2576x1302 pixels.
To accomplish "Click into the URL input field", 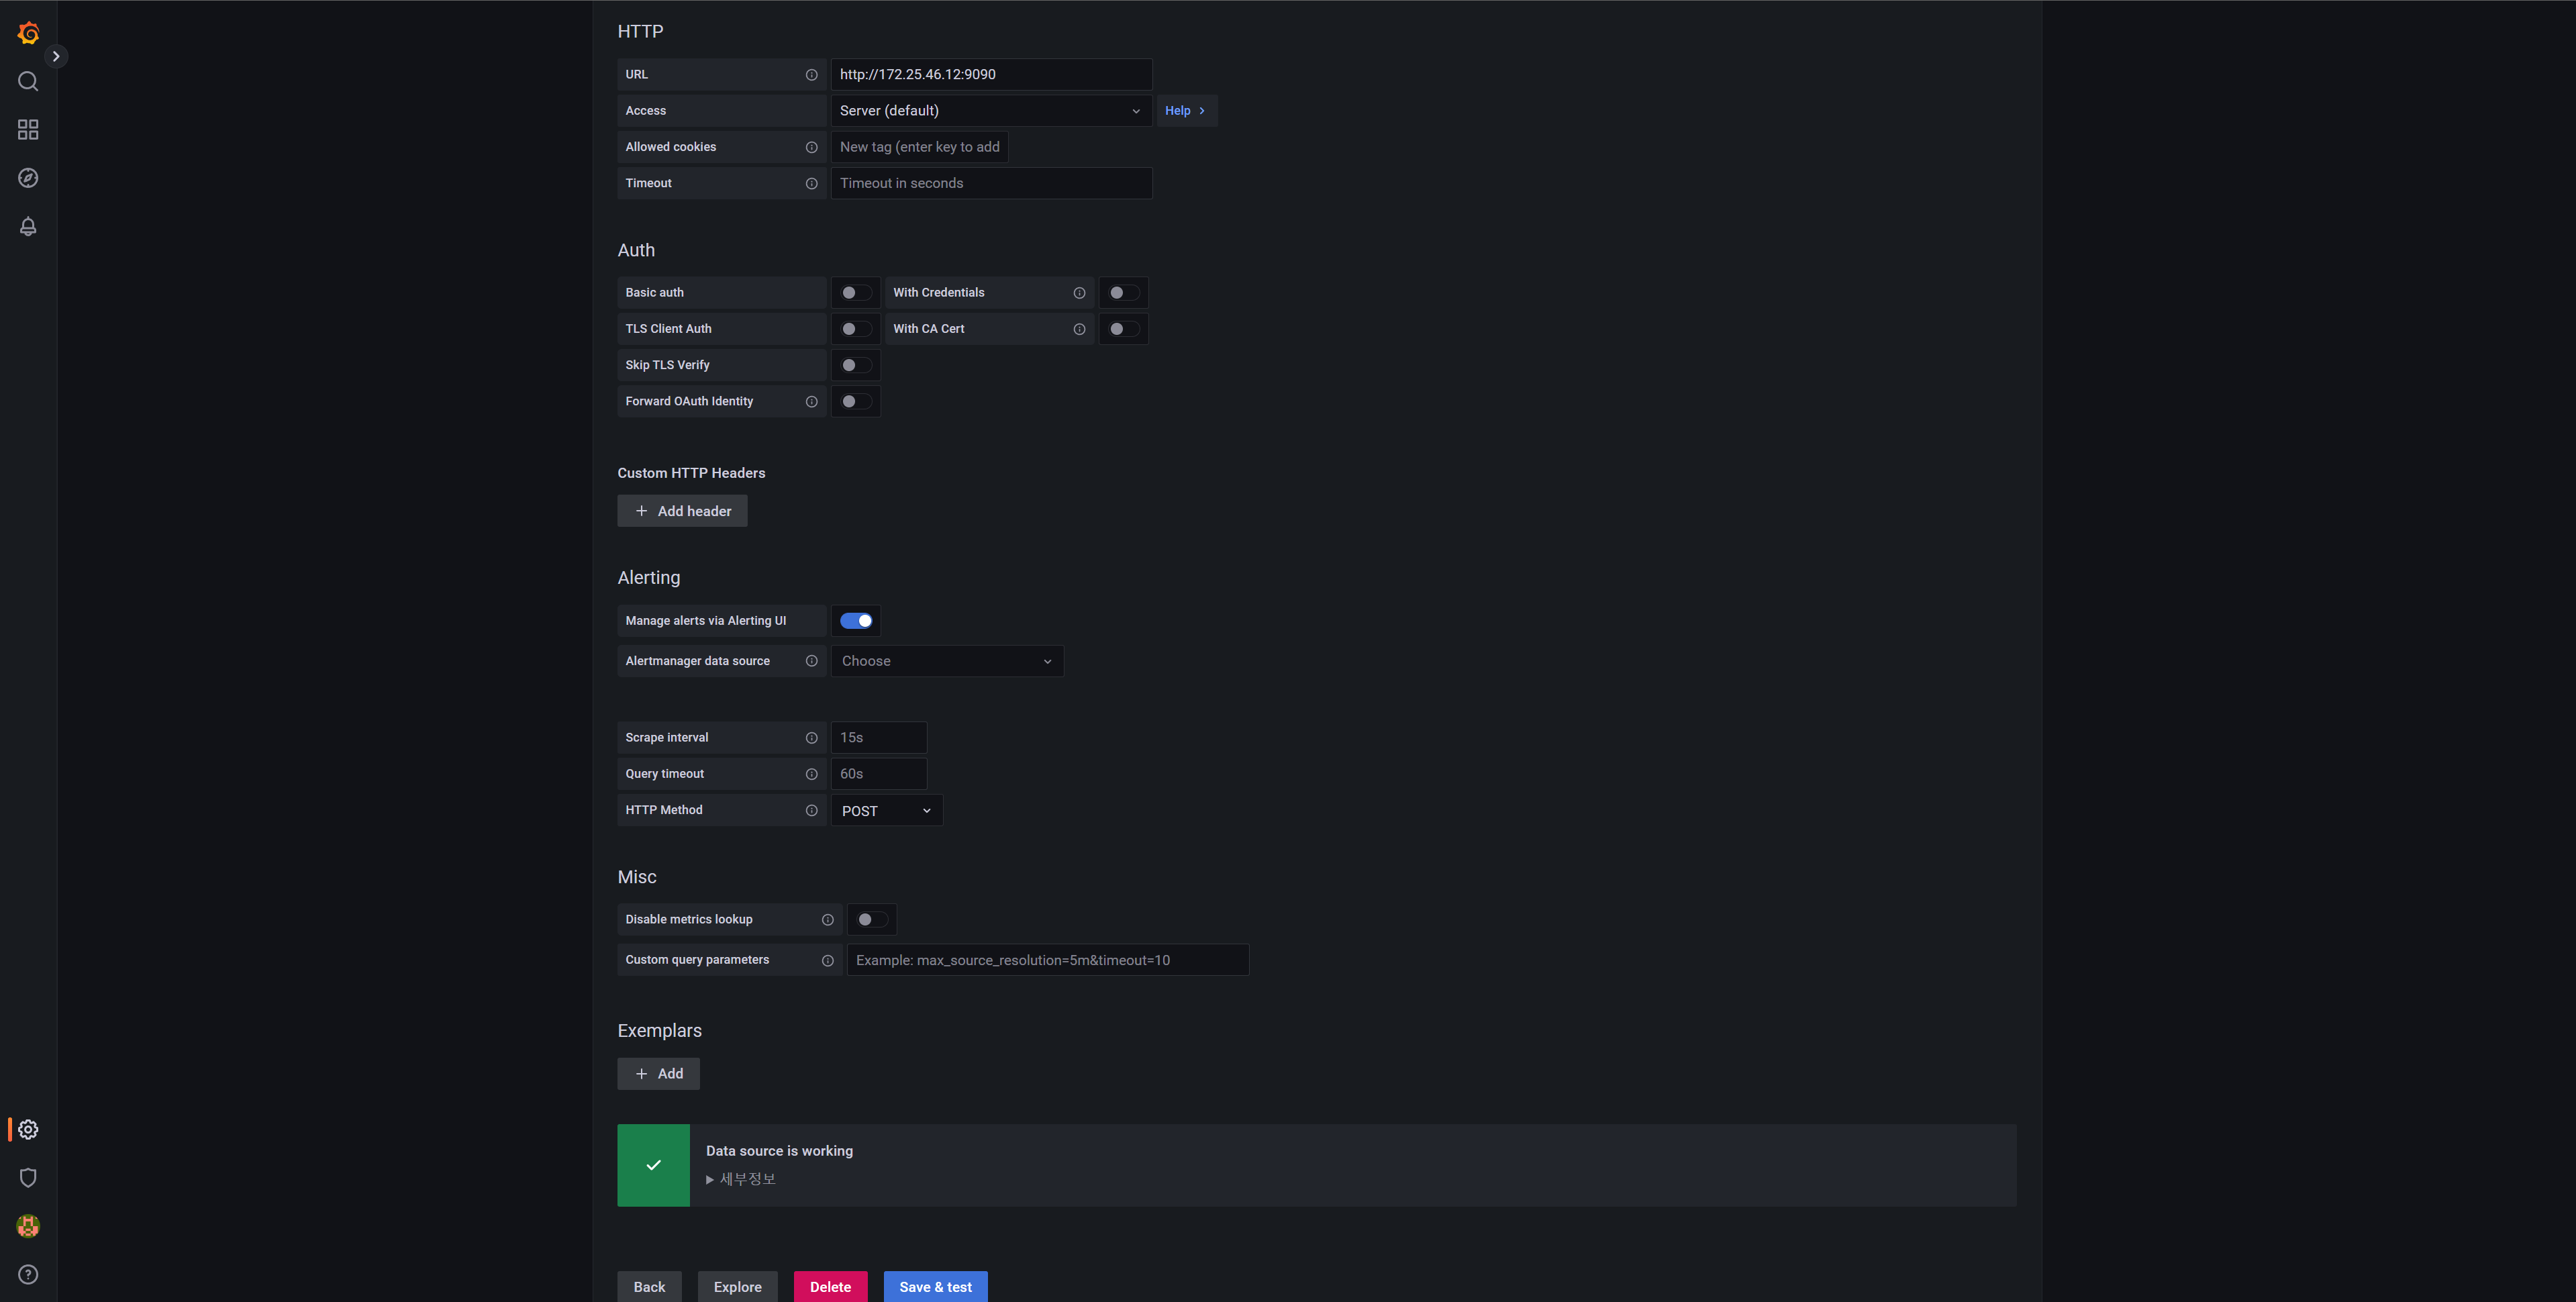I will (991, 75).
